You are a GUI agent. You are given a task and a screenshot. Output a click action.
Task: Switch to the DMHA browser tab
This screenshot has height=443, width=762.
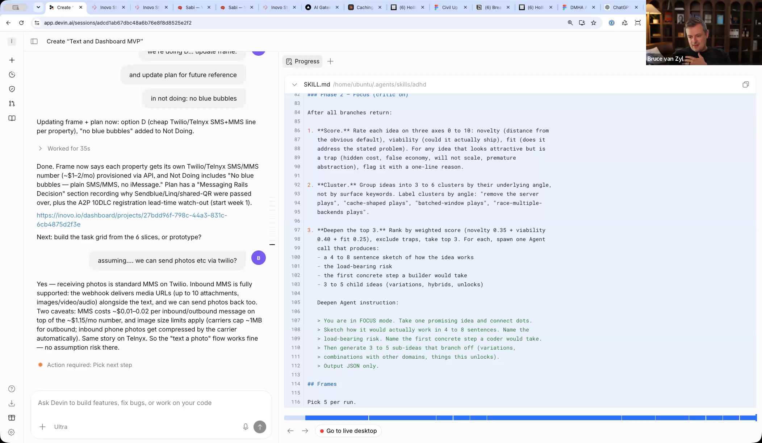pyautogui.click(x=577, y=7)
